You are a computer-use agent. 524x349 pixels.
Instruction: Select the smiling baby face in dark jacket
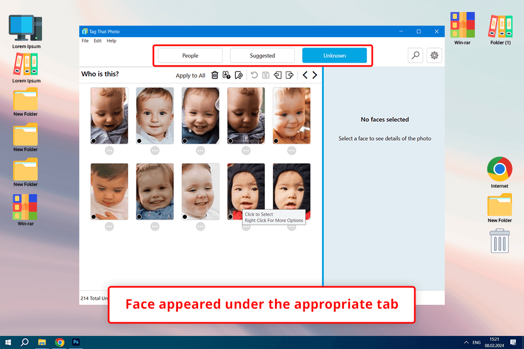pos(200,116)
